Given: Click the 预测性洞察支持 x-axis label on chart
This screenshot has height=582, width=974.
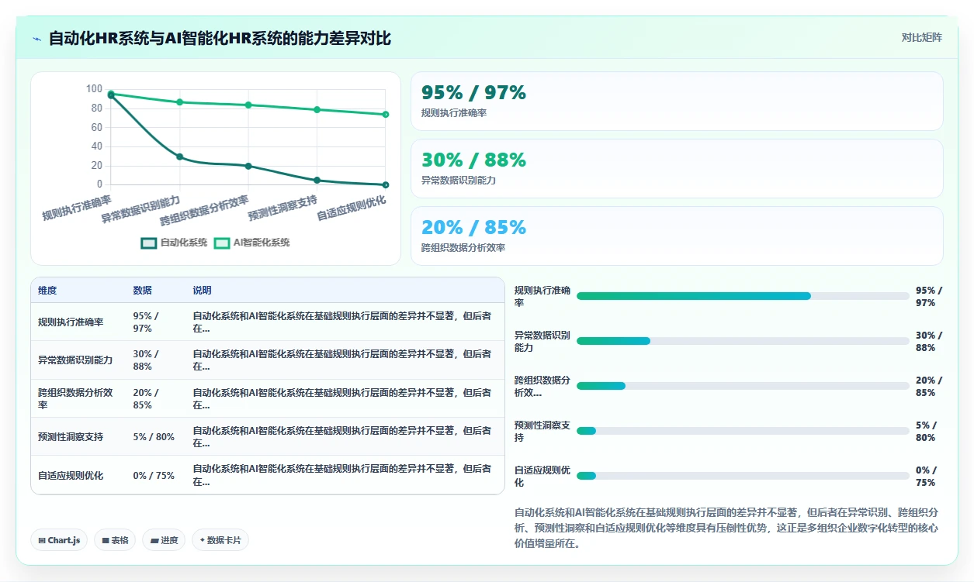Looking at the screenshot, I should [282, 208].
